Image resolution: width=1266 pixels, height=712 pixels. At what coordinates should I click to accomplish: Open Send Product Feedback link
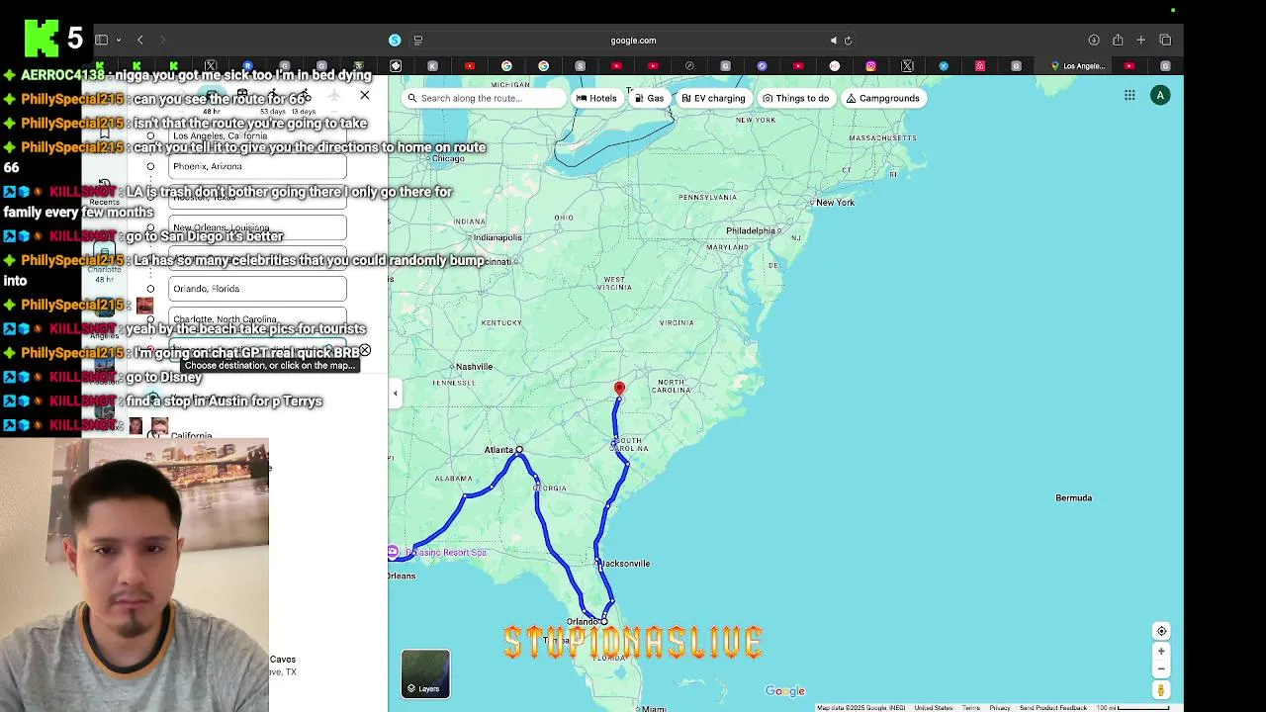coord(1053,708)
